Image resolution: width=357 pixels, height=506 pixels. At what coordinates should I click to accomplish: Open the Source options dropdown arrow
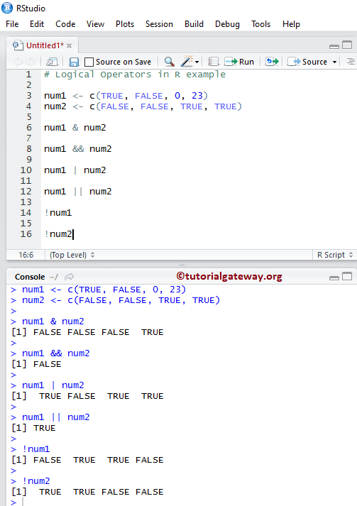tap(334, 62)
